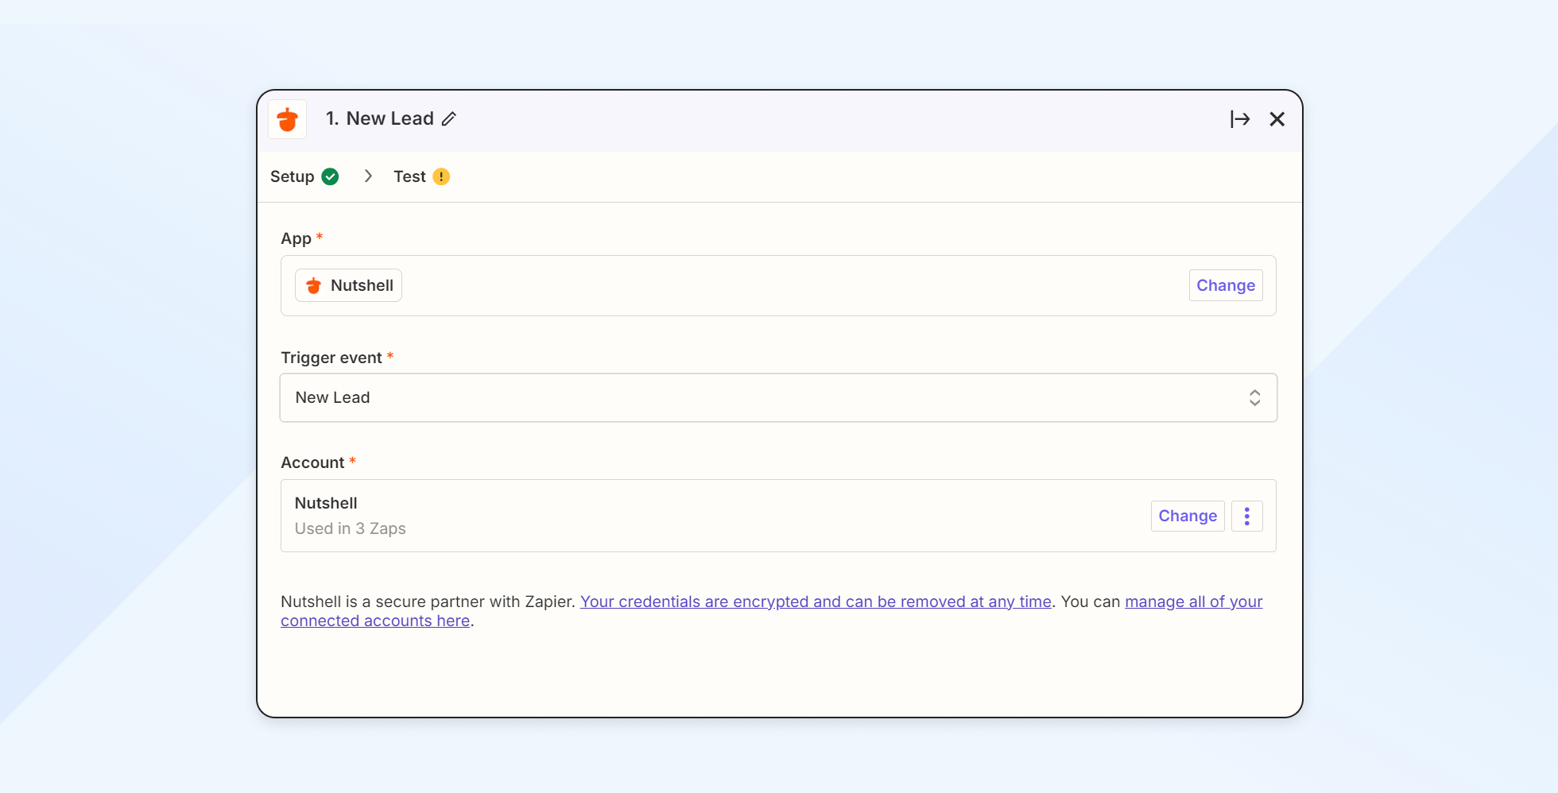1558x793 pixels.
Task: Open the credentials encryption link
Action: pos(816,602)
